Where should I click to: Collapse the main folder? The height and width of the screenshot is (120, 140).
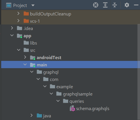click(25, 64)
